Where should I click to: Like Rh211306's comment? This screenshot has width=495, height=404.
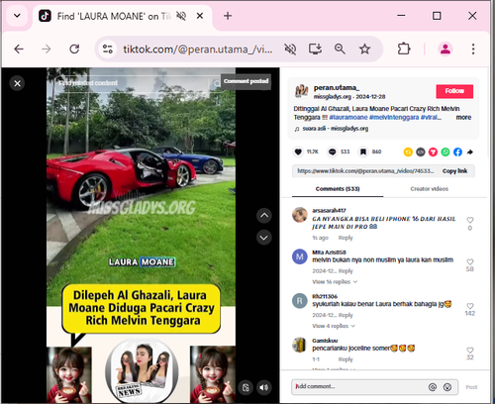coord(470,306)
